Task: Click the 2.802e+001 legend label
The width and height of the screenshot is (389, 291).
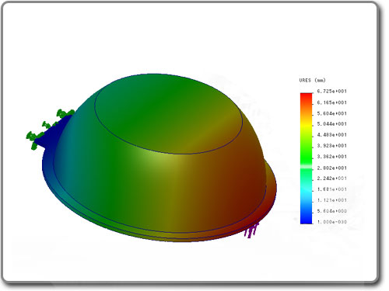Action: [331, 168]
